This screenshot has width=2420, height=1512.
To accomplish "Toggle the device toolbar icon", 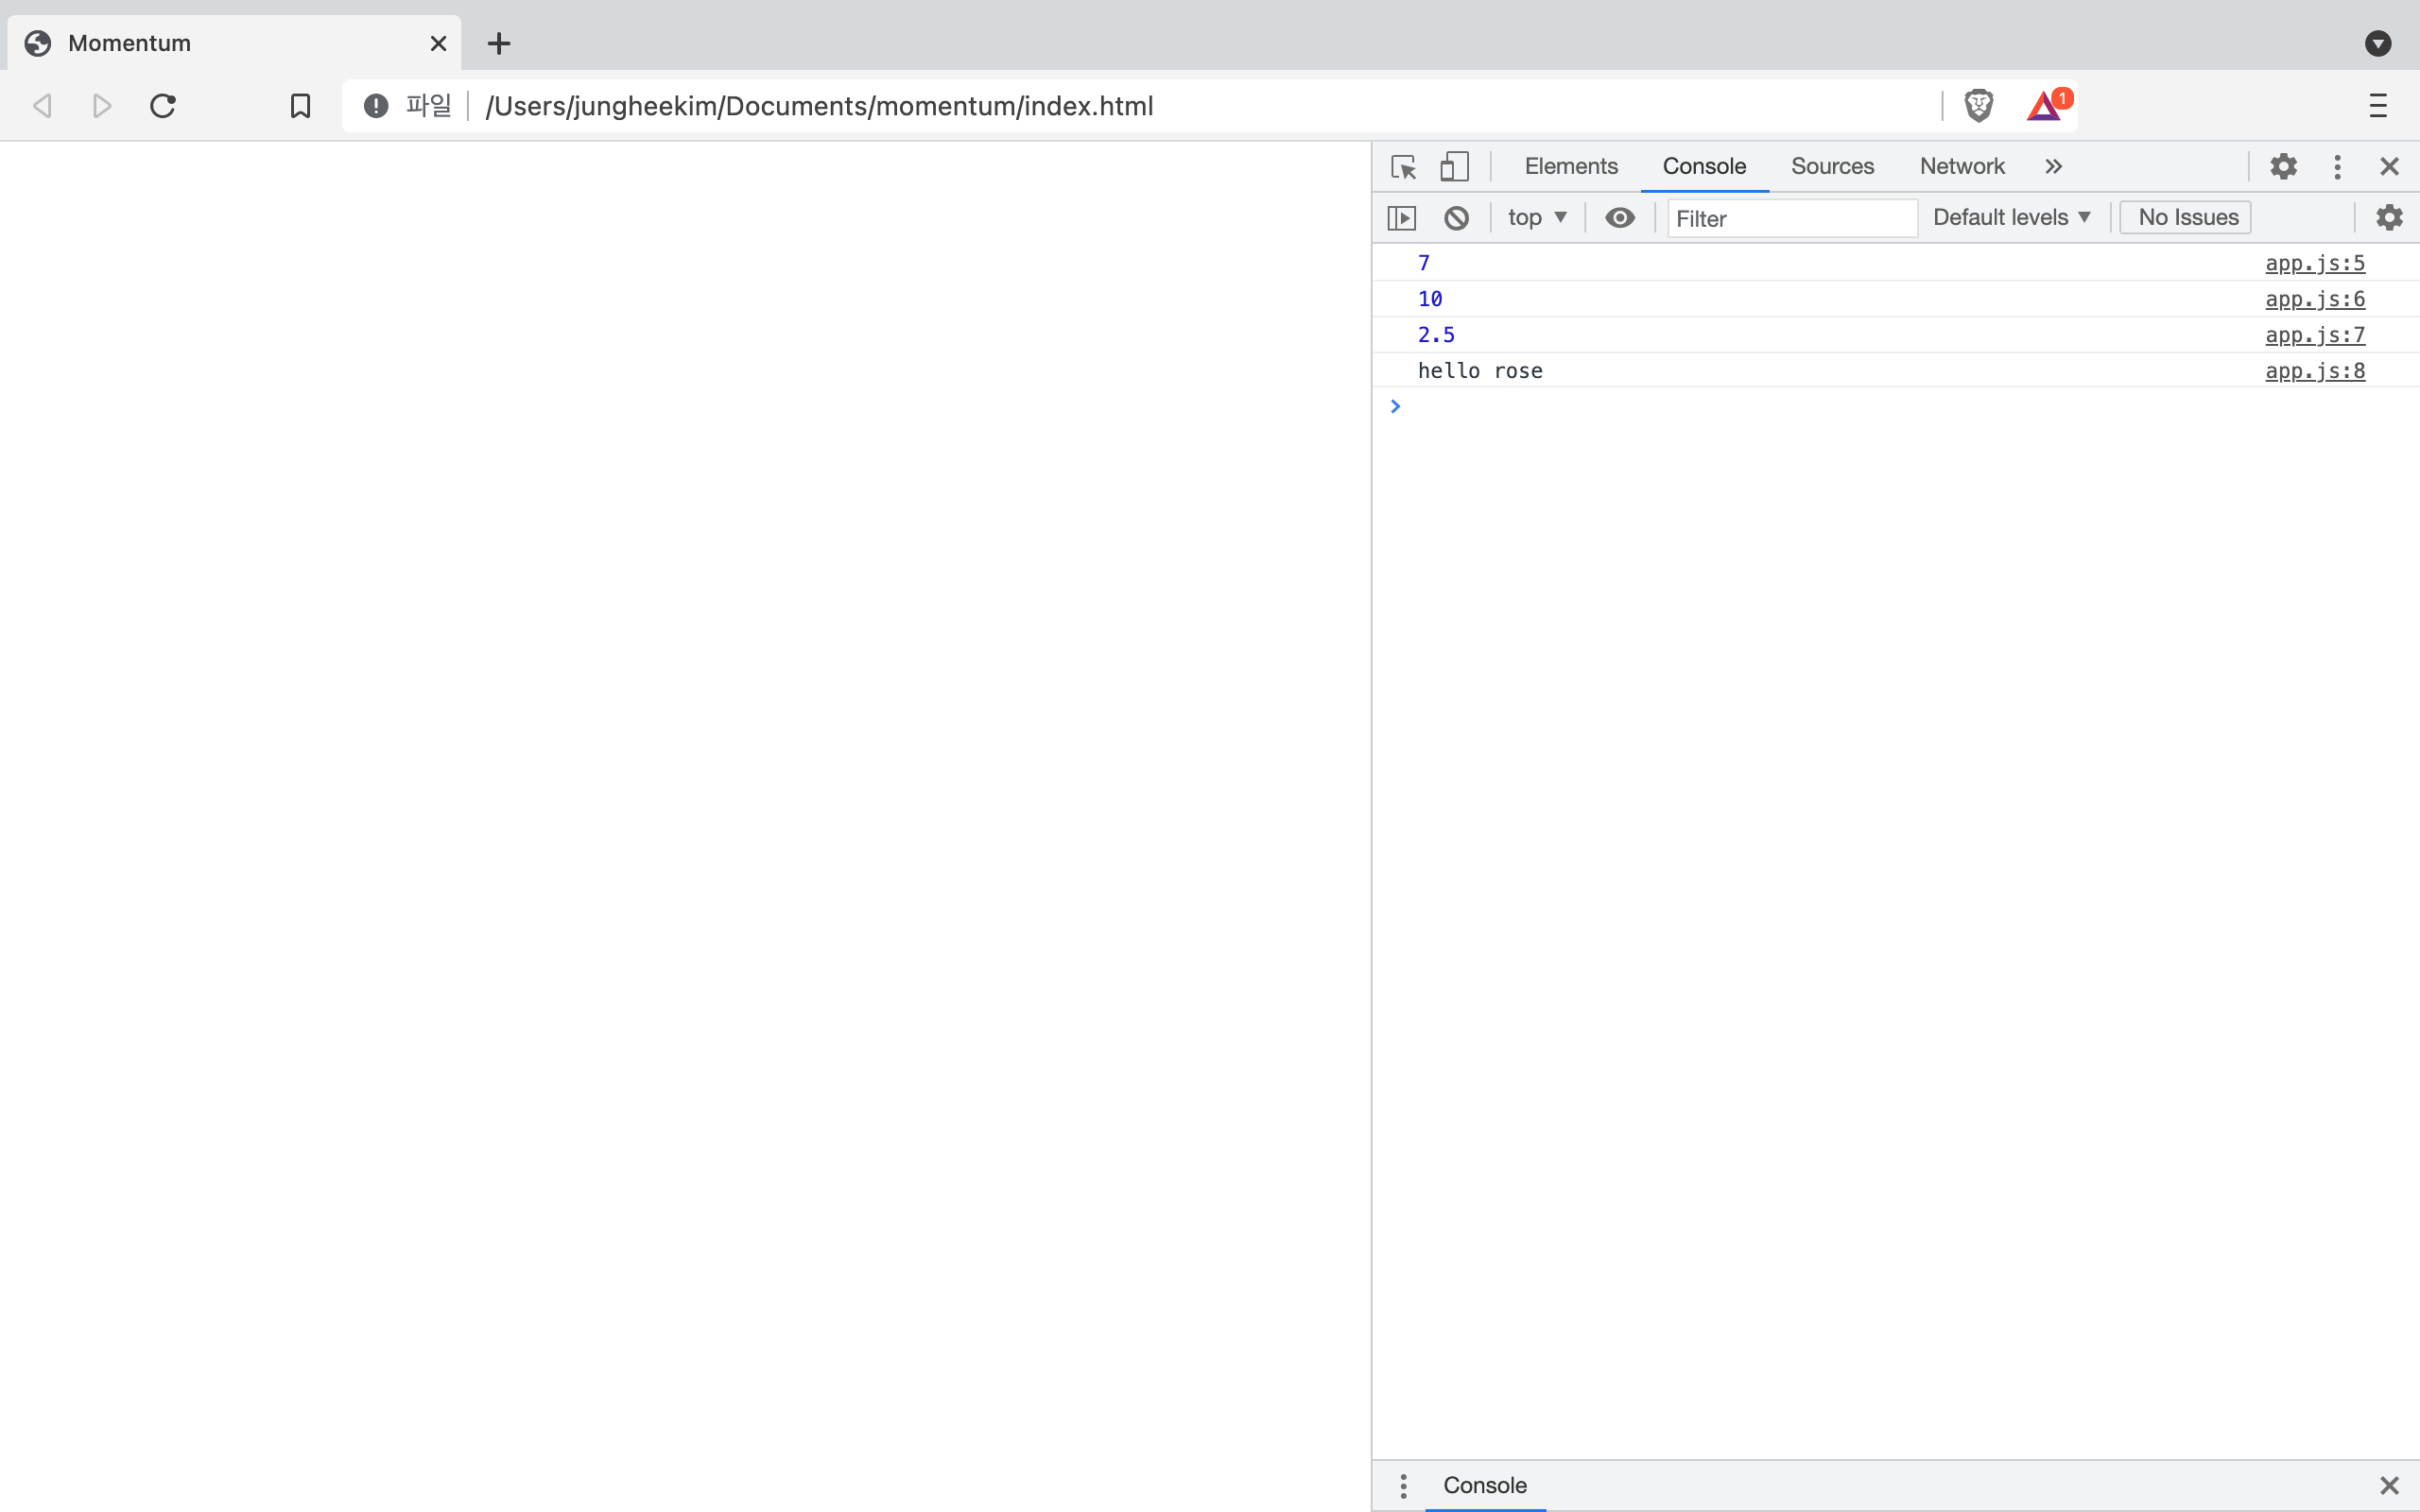I will (x=1454, y=166).
